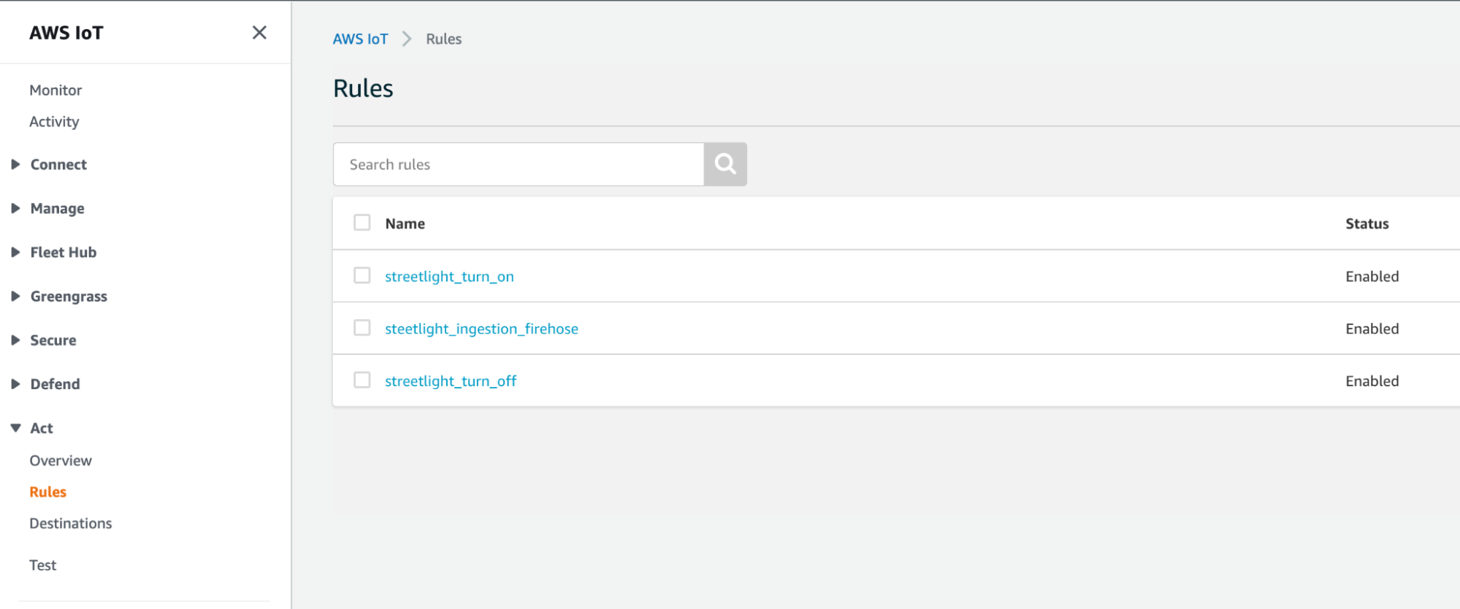Expand the Secure sidebar section

[15, 340]
